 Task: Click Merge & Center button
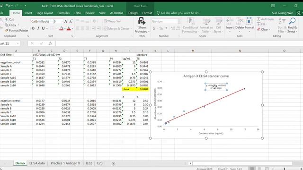116,28
